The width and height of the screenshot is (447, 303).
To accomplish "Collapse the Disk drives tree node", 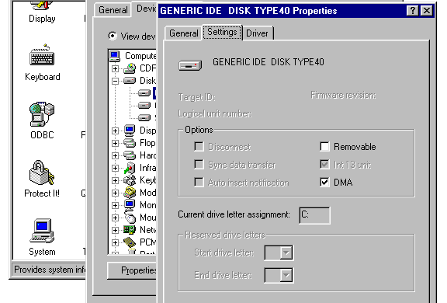I will click(115, 81).
